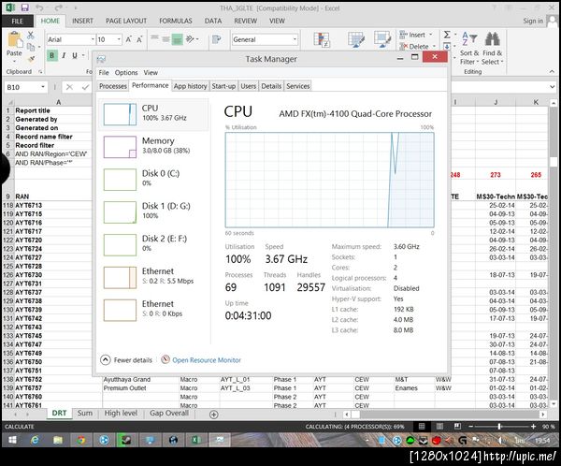Click the Cell Styles icon
The height and width of the screenshot is (466, 561).
click(382, 39)
